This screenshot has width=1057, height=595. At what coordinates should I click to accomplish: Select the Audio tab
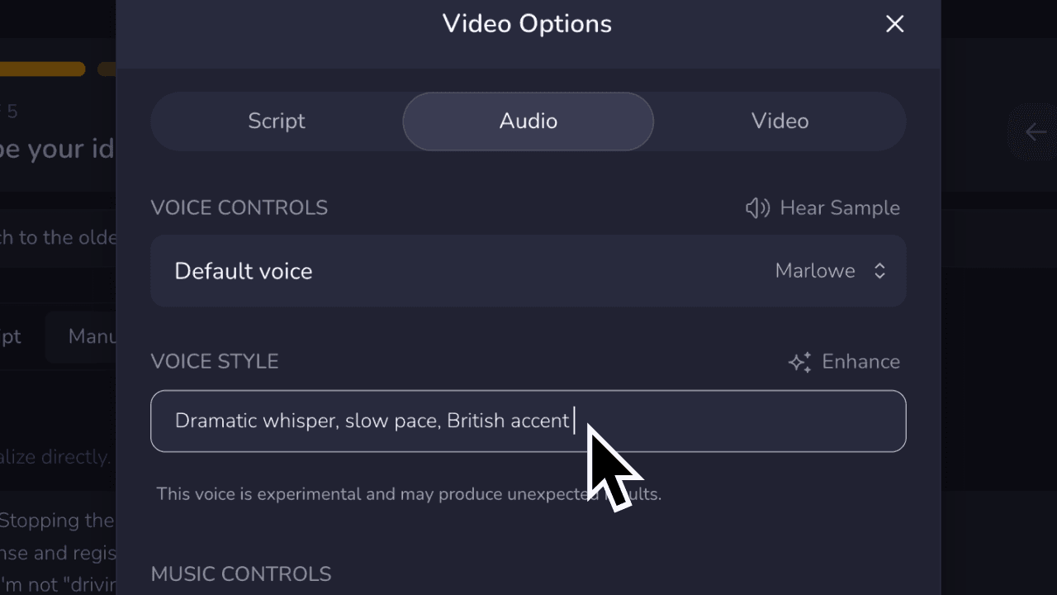(528, 121)
